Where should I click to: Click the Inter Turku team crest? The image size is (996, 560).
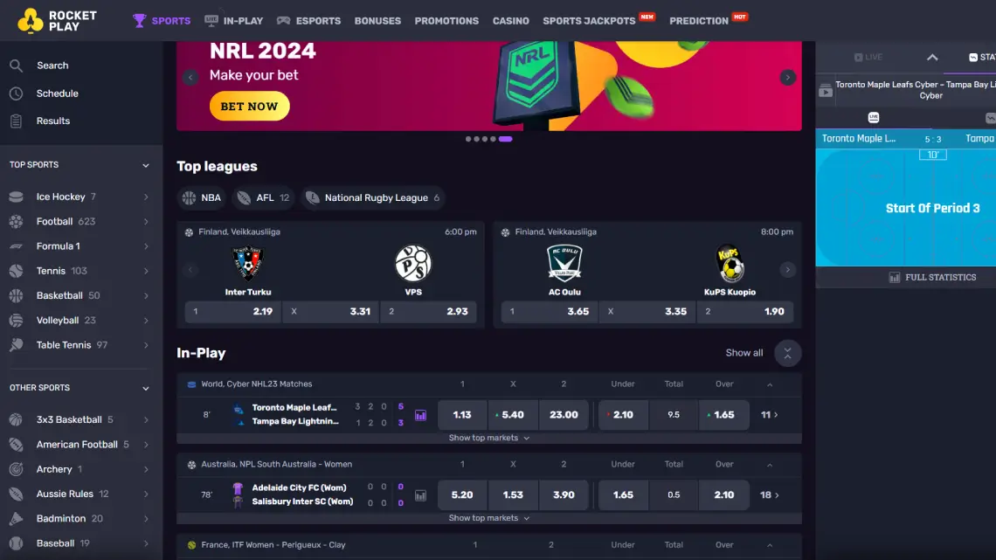[248, 263]
